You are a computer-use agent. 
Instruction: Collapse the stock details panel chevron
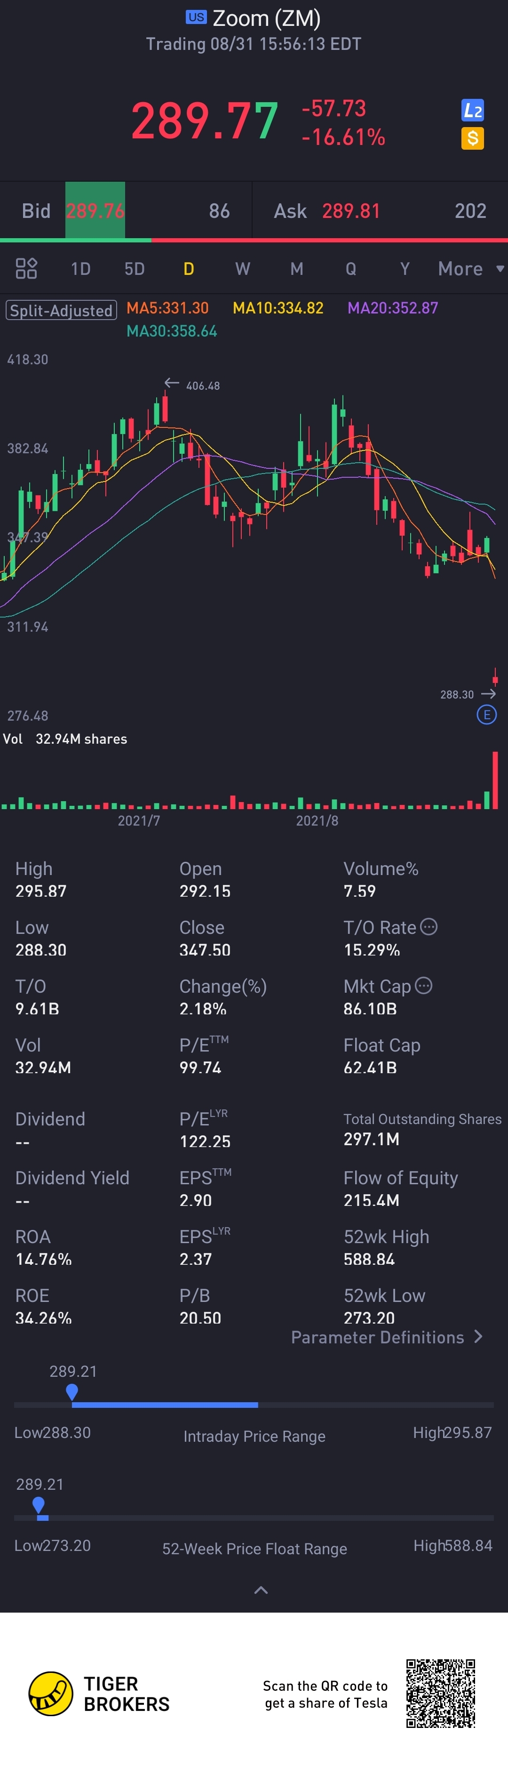click(261, 1590)
